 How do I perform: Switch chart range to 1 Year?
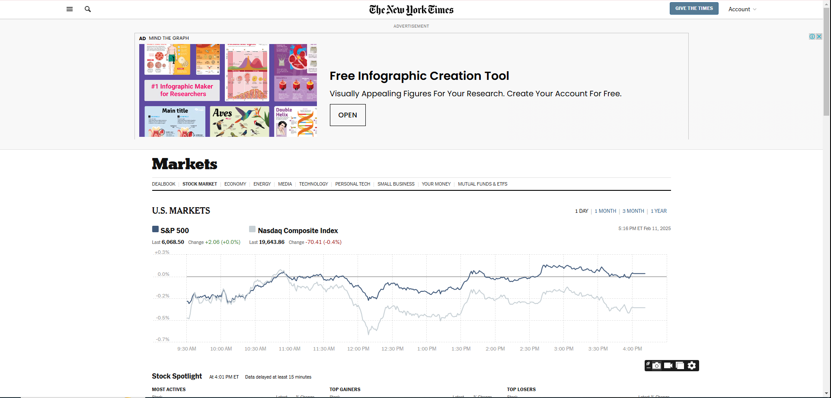[x=658, y=211]
